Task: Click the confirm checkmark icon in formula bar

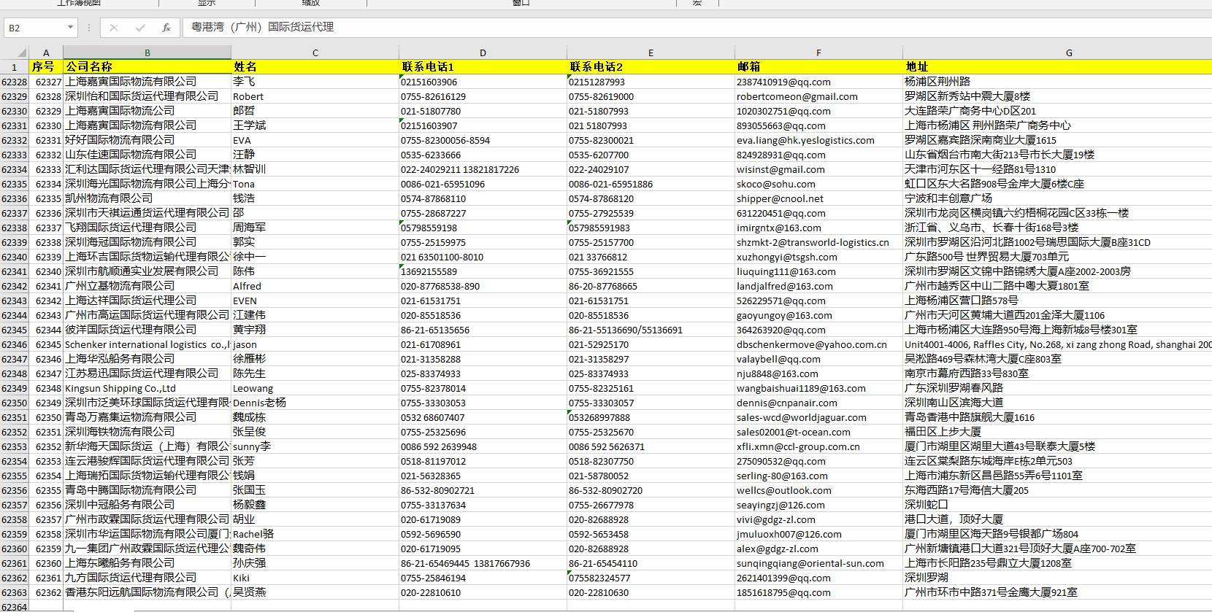Action: [x=140, y=28]
